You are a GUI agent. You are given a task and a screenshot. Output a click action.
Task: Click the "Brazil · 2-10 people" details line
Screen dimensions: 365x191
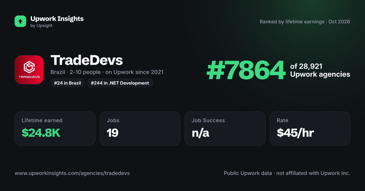pos(107,72)
